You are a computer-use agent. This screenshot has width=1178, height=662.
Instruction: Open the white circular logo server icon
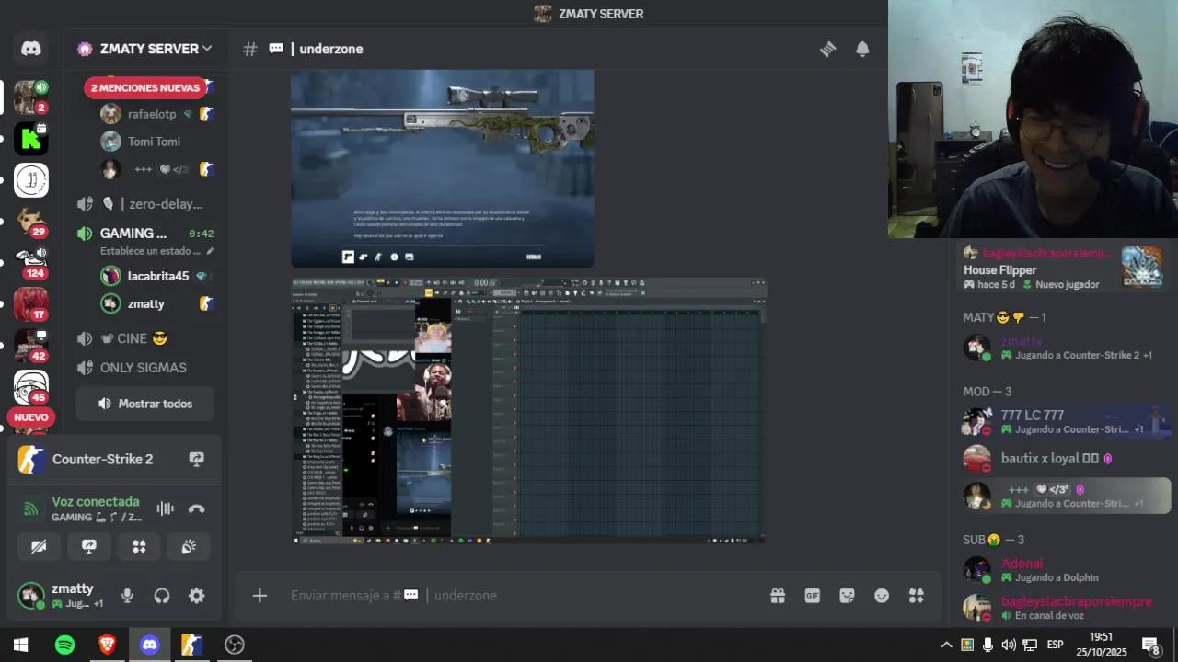31,180
